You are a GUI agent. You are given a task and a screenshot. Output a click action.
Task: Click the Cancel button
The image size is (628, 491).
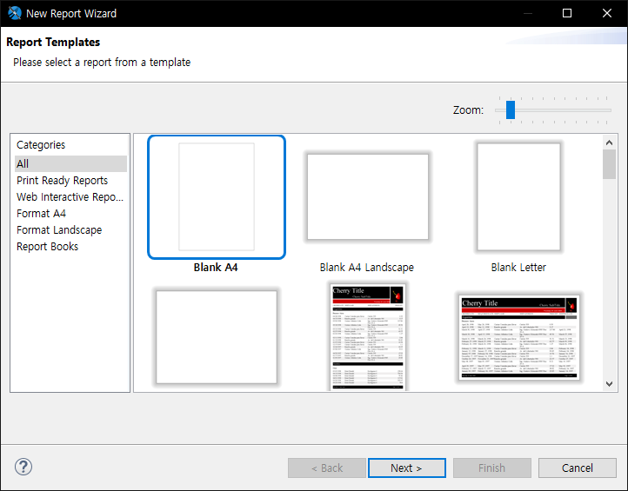click(578, 468)
